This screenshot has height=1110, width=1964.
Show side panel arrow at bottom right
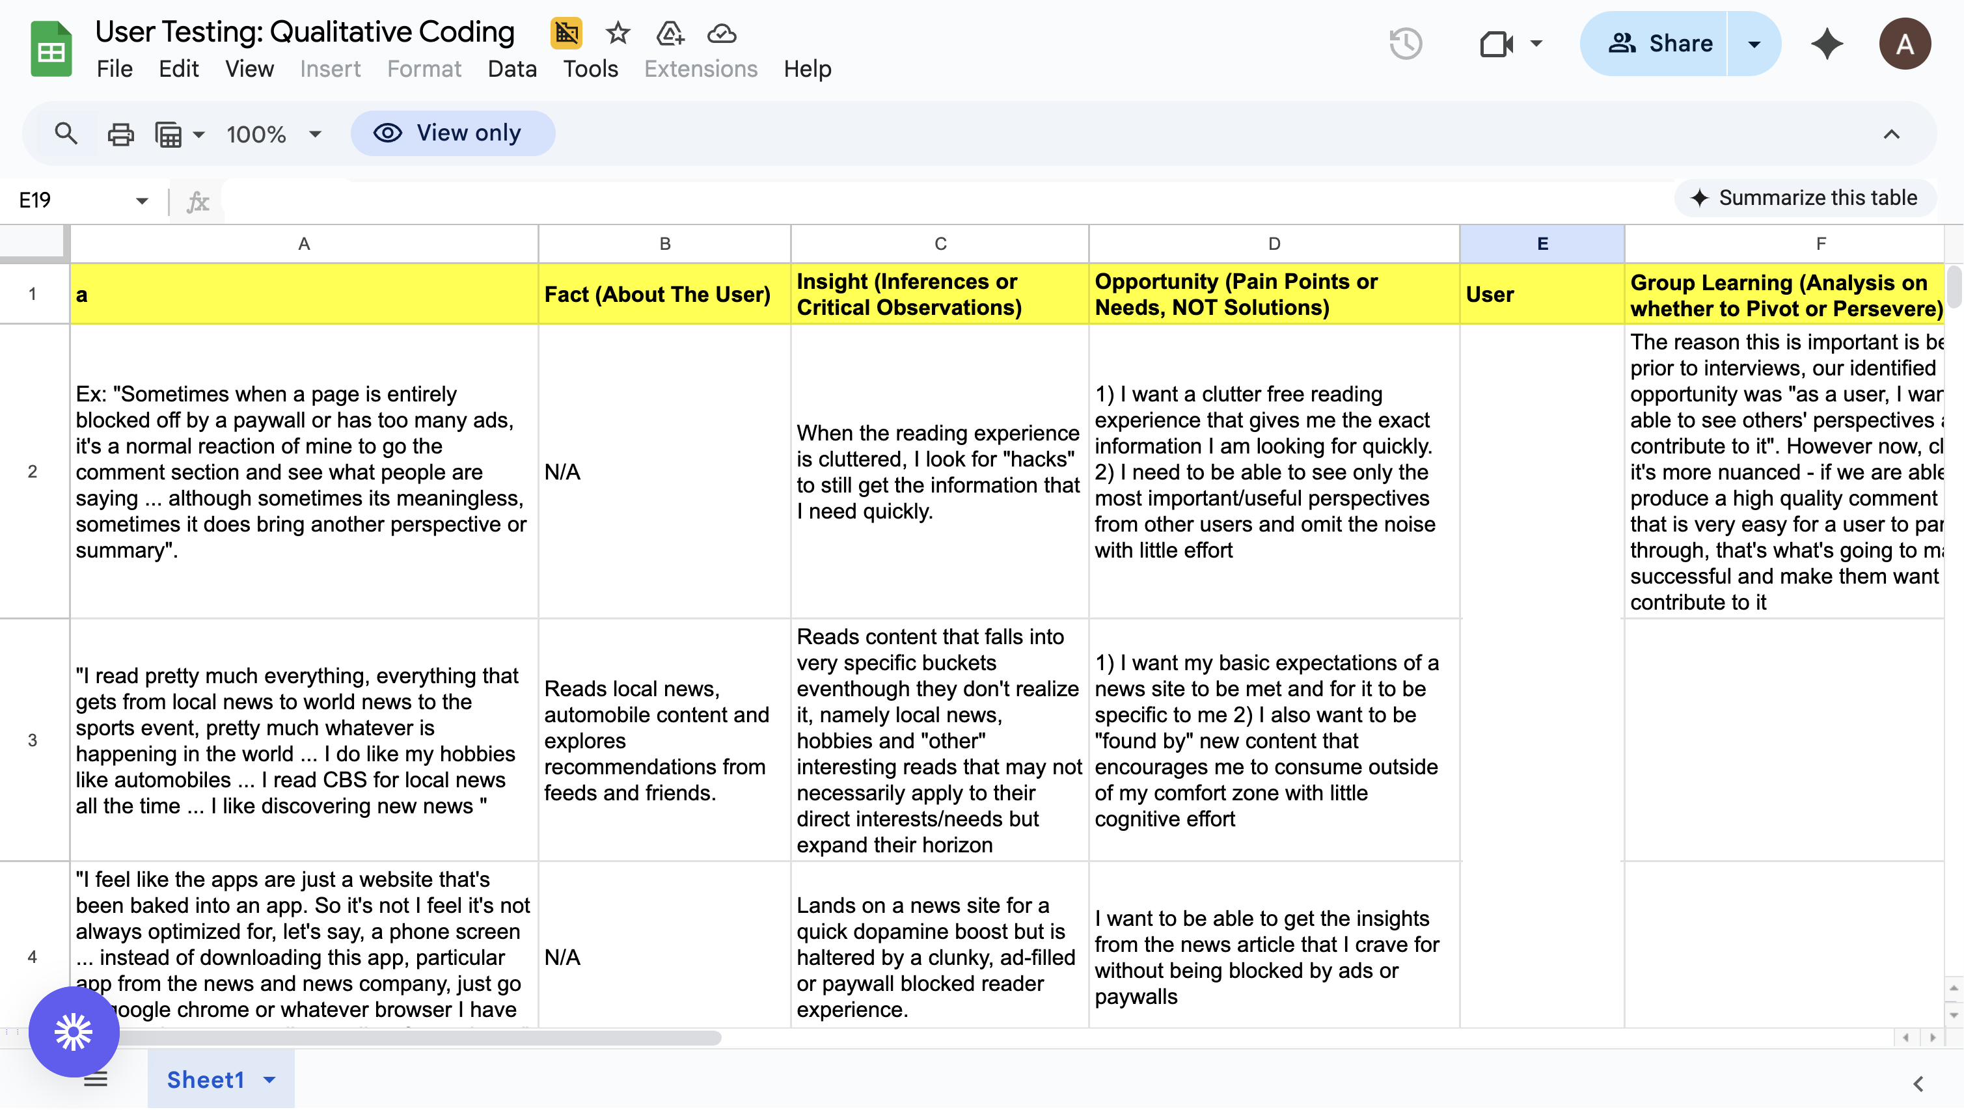coord(1918,1083)
